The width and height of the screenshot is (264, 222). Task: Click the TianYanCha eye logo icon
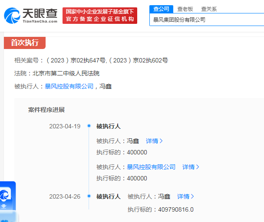[x=12, y=16]
